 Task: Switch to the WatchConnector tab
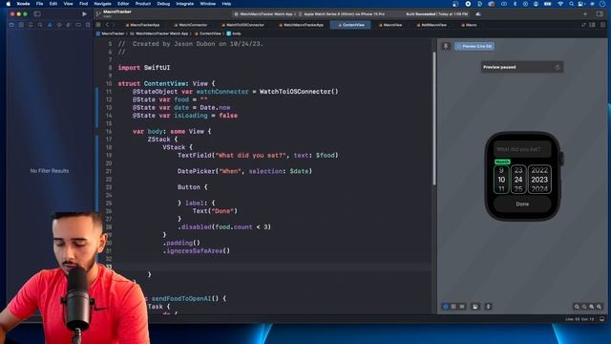(x=191, y=25)
